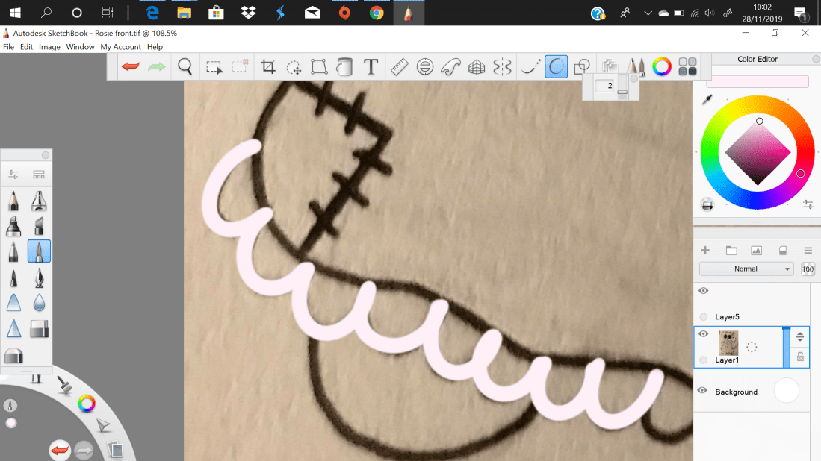The width and height of the screenshot is (821, 461).
Task: Open the My Account menu
Action: point(120,46)
